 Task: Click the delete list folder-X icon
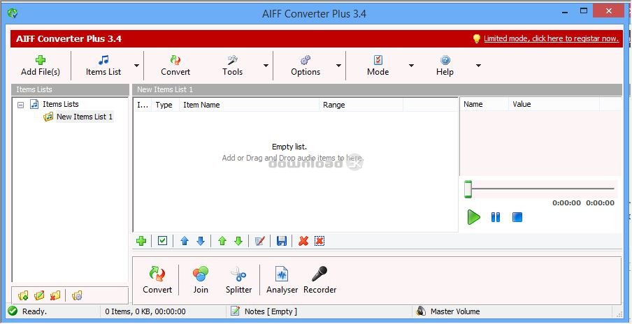coord(55,296)
